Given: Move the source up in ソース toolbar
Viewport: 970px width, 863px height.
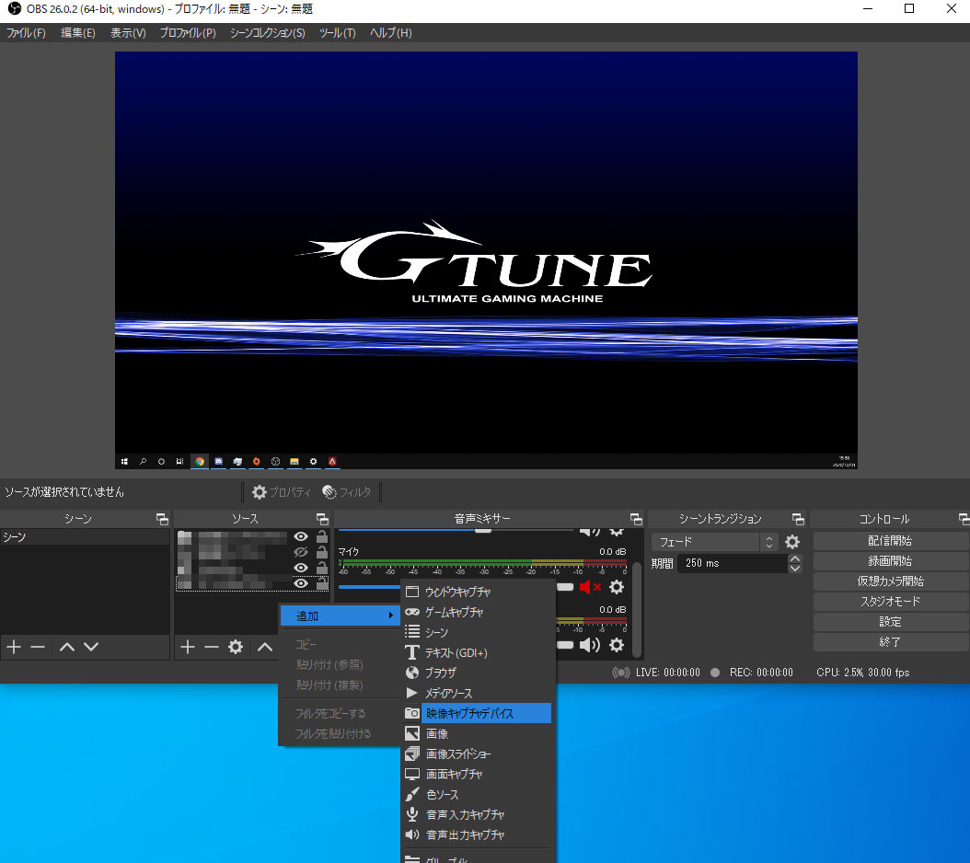Looking at the screenshot, I should 265,647.
